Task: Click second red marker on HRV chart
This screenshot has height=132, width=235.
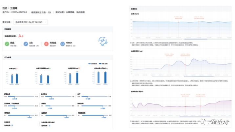Action: [185, 65]
